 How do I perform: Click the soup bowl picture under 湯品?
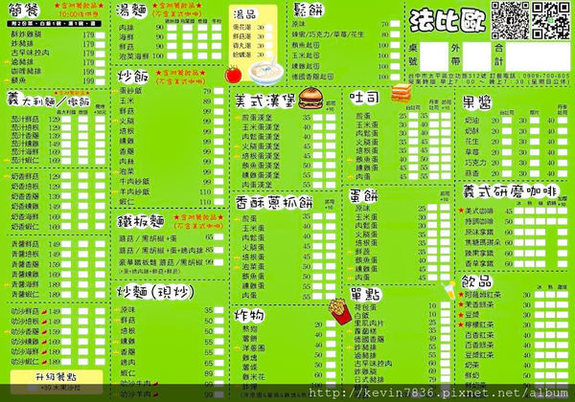coord(265,71)
